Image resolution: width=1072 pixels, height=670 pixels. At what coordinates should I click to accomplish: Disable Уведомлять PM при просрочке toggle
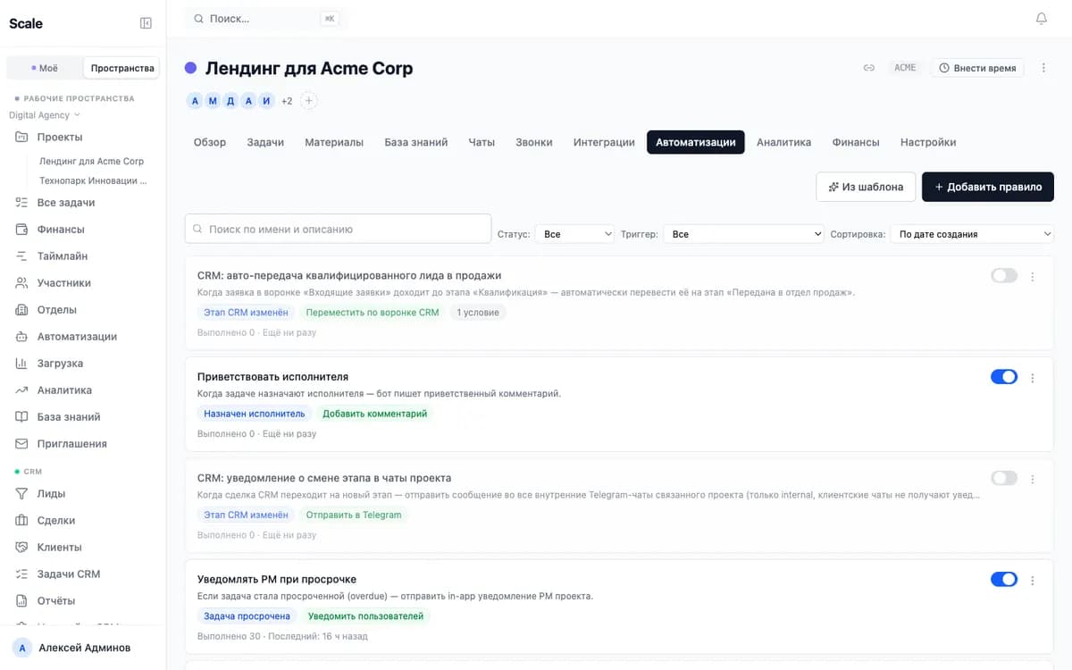1004,580
